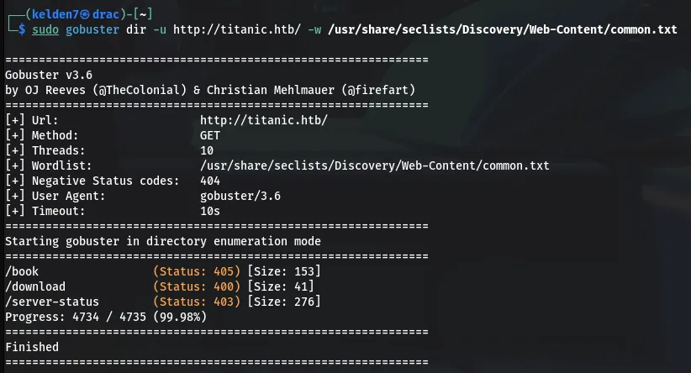The height and width of the screenshot is (373, 691).
Task: Click the 'Url:' label
Action: 45,120
